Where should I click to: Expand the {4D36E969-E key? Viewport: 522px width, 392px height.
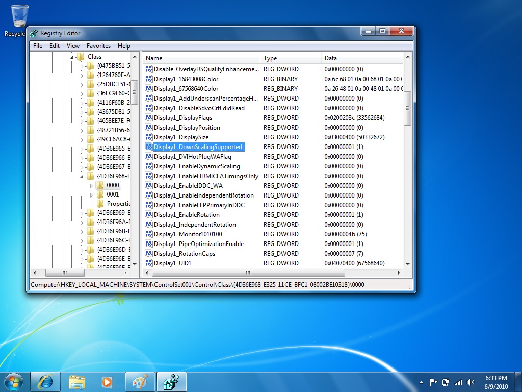tap(82, 213)
